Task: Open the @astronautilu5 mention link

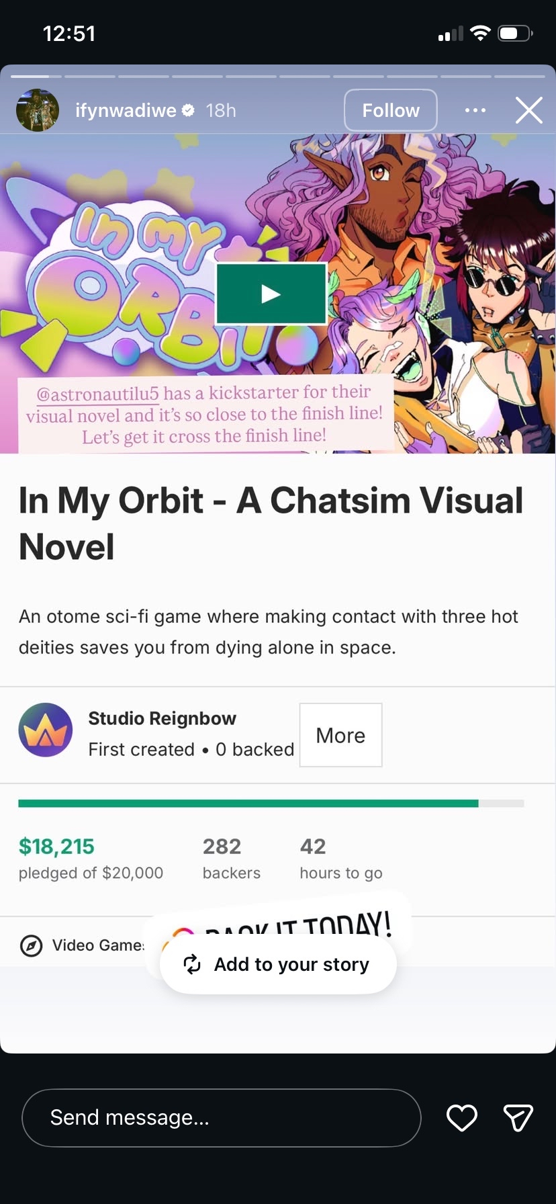Action: point(98,394)
